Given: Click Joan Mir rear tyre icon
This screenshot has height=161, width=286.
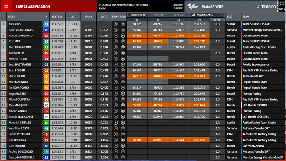Looking at the screenshot, I should click(x=123, y=41).
